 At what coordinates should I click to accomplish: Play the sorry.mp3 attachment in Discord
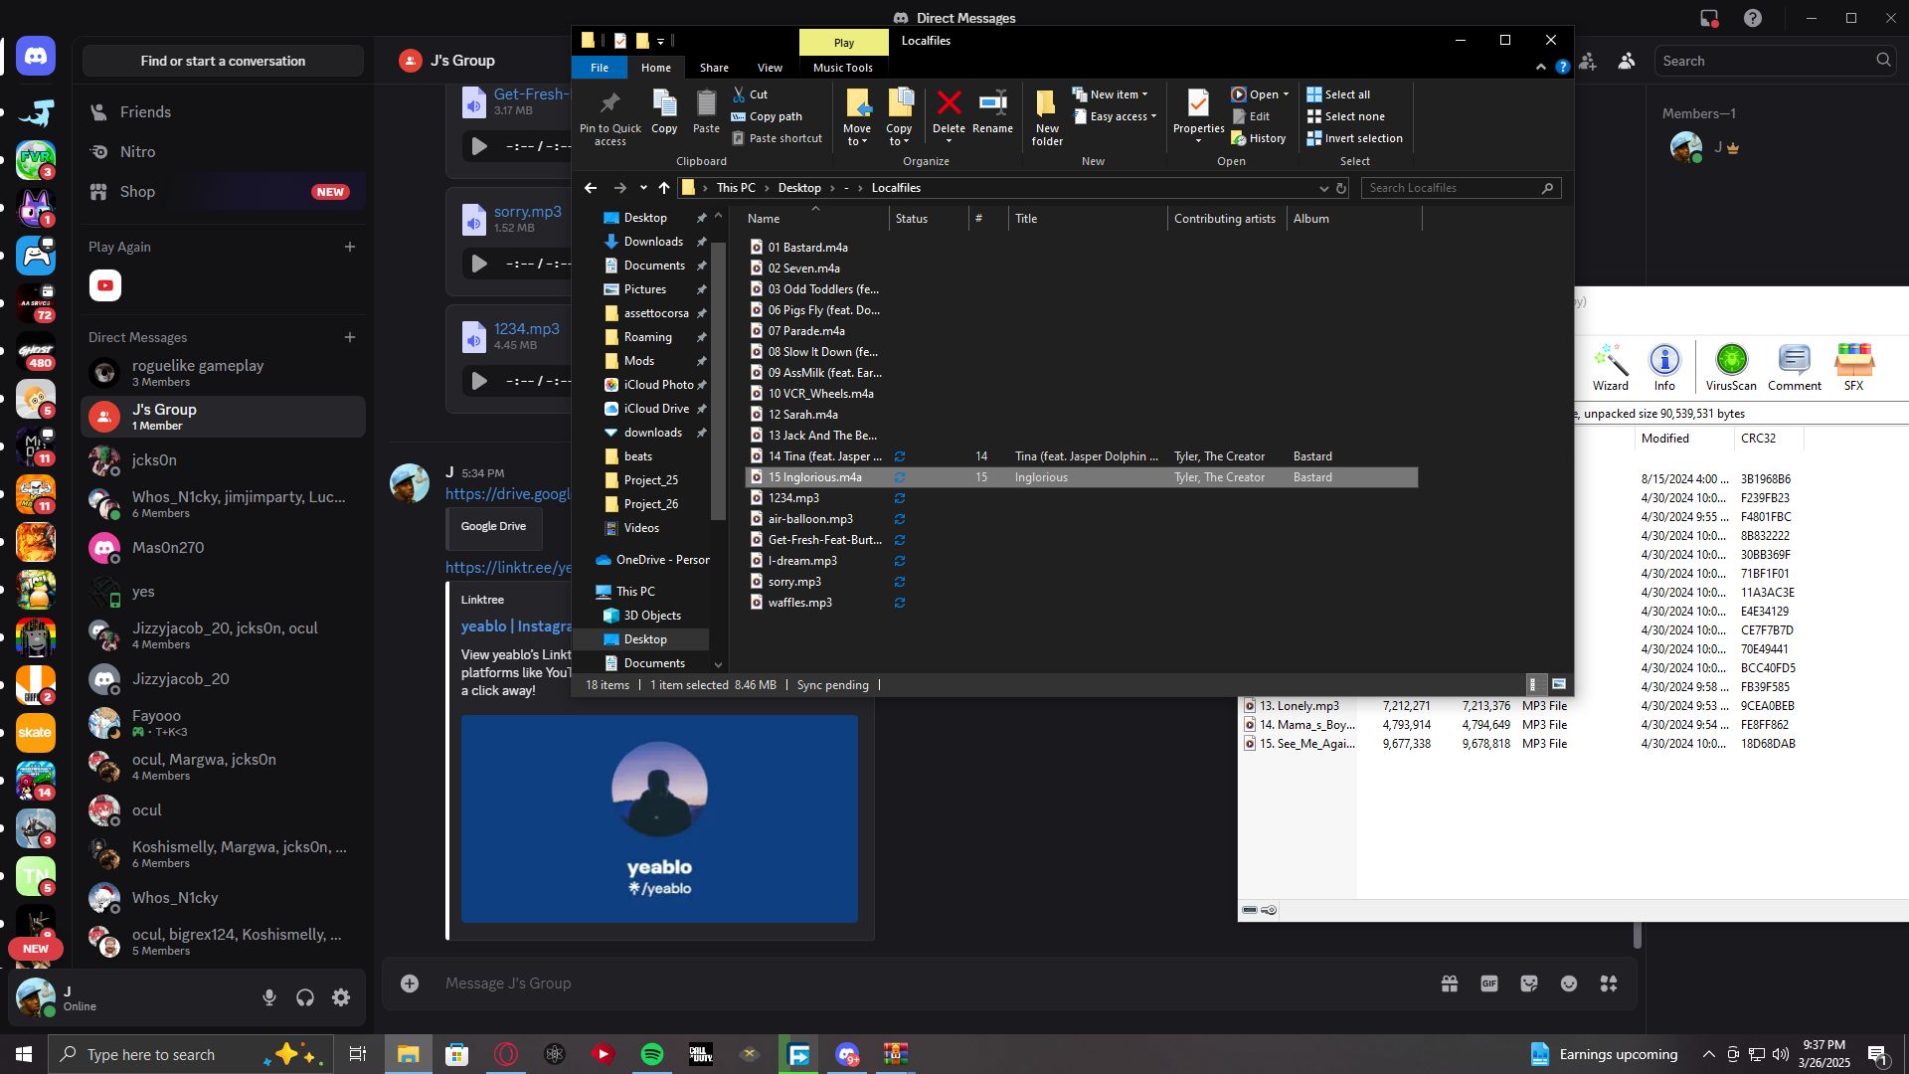pyautogui.click(x=479, y=264)
